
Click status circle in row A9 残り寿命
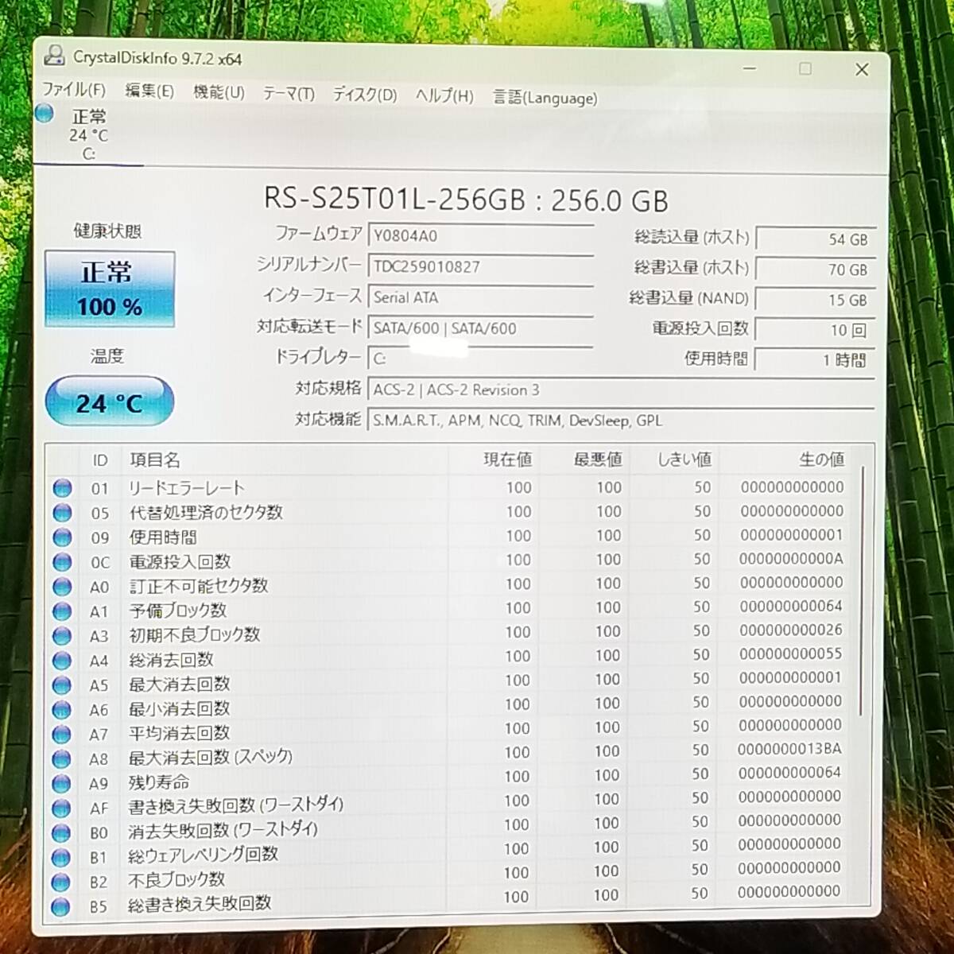click(61, 784)
